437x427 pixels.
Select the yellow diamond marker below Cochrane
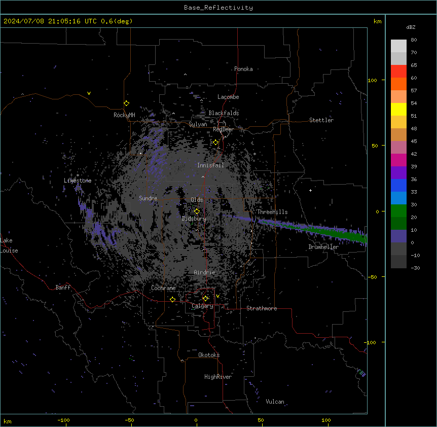point(172,299)
